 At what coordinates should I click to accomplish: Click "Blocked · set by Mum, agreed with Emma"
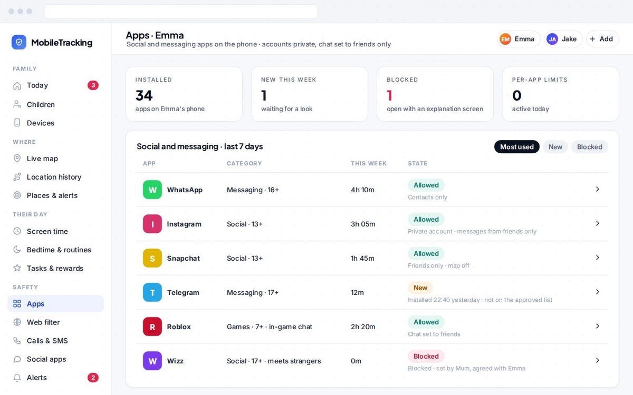pos(466,368)
